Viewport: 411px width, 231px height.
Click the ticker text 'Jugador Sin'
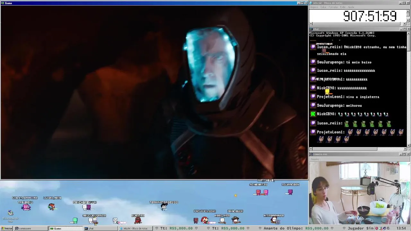click(361, 228)
